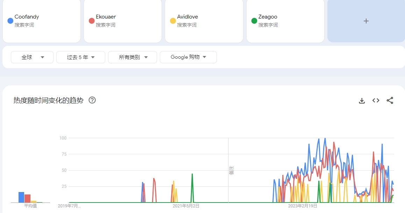Click the 热度随时间变化的趋势 heading

point(49,100)
